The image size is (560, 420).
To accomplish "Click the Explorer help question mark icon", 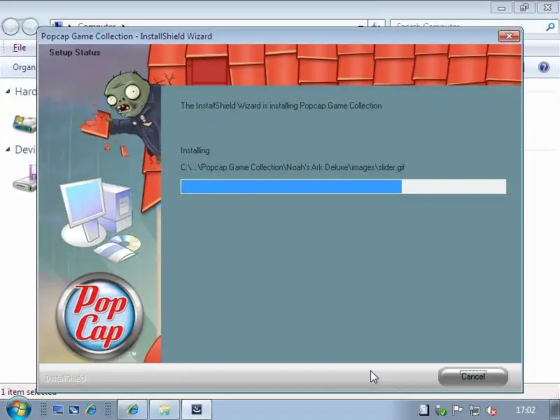I will pyautogui.click(x=544, y=67).
